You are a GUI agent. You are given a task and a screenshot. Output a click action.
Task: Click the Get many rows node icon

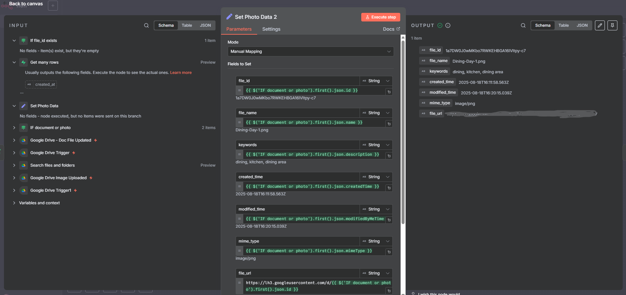click(23, 62)
